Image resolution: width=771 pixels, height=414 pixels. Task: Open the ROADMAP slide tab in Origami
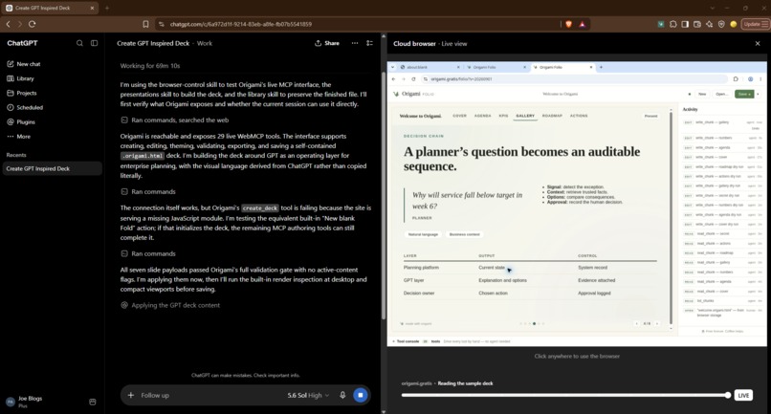(x=552, y=116)
